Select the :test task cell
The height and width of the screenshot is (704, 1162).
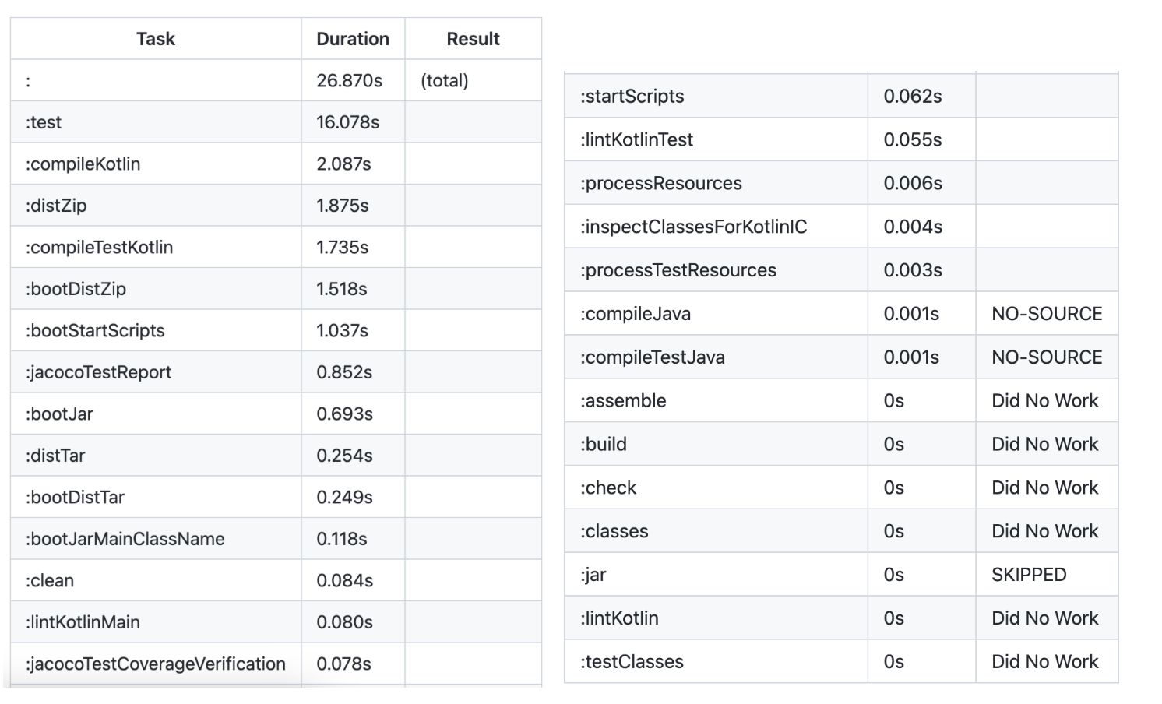[x=156, y=122]
